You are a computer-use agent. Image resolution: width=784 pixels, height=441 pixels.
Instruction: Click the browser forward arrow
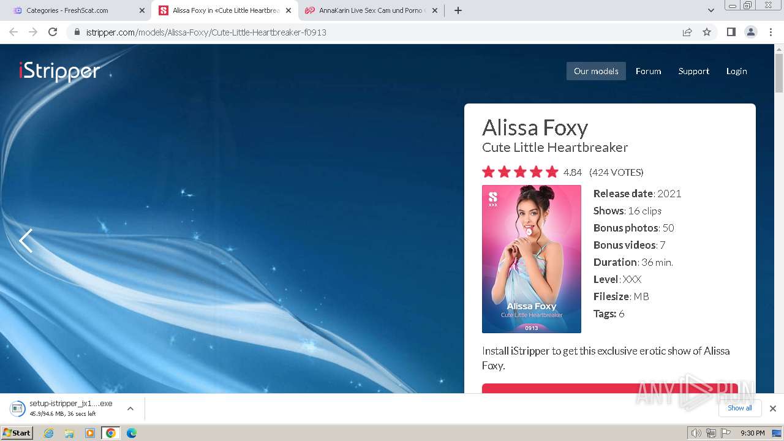coord(33,32)
